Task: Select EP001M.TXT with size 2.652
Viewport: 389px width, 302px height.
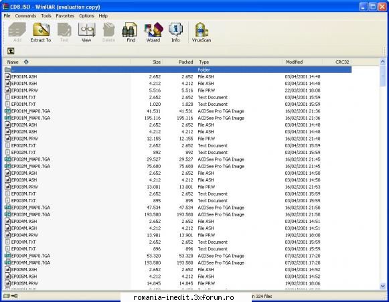Action: 23,97
